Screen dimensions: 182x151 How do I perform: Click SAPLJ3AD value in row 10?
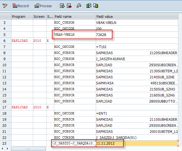(104, 65)
